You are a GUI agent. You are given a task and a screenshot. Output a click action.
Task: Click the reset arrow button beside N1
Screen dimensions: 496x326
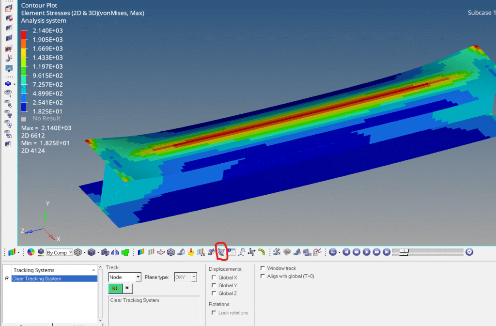(x=127, y=289)
